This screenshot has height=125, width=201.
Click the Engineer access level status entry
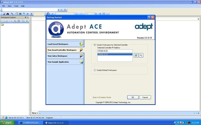[x=49, y=118]
